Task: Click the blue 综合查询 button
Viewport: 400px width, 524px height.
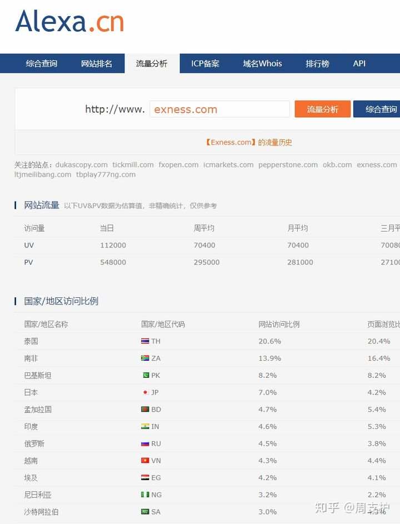Action: click(x=377, y=109)
